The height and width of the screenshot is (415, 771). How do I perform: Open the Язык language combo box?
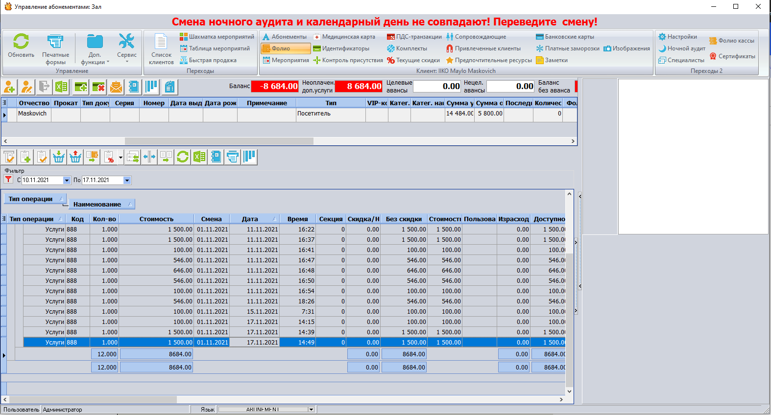[x=266, y=410]
